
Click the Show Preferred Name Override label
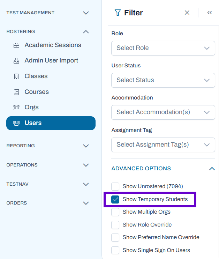161,237
